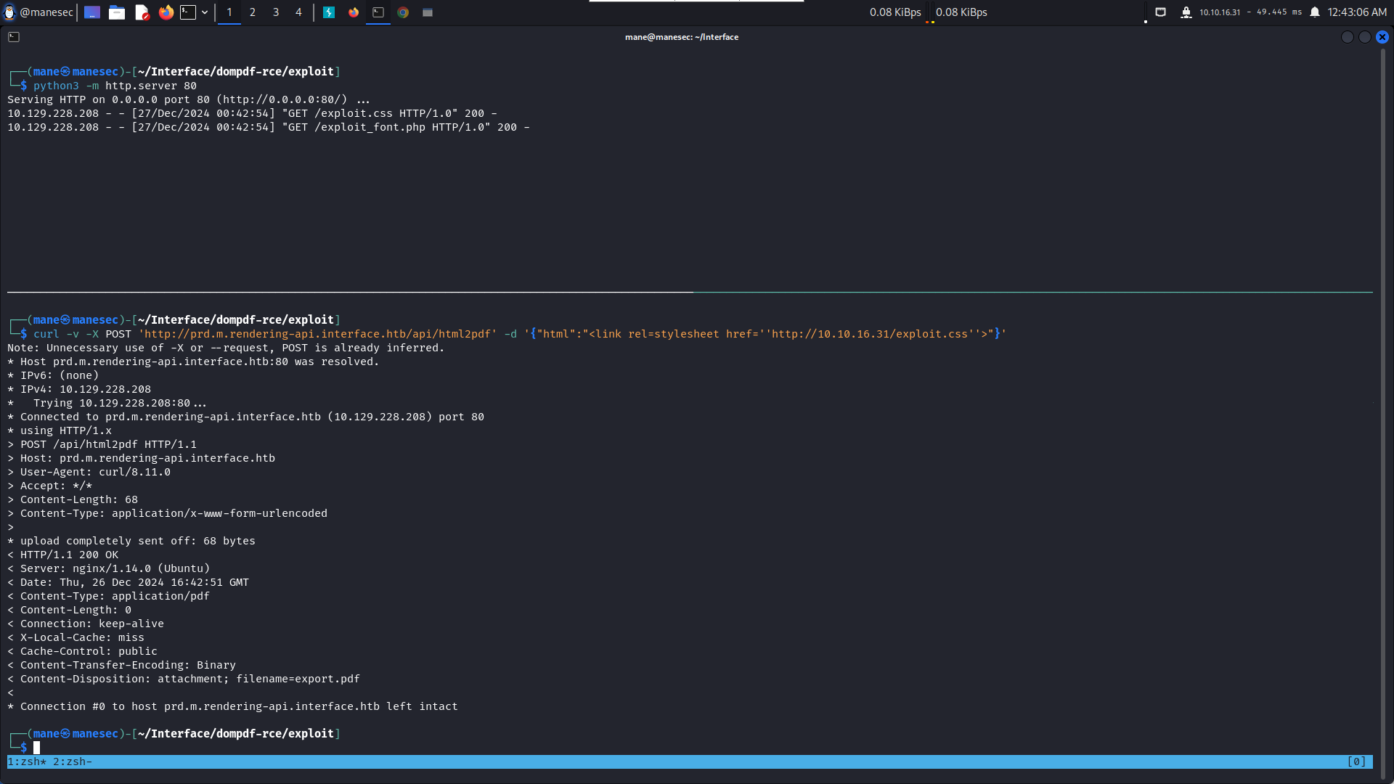Open the file manager launcher
Image resolution: width=1394 pixels, height=784 pixels.
click(x=117, y=12)
